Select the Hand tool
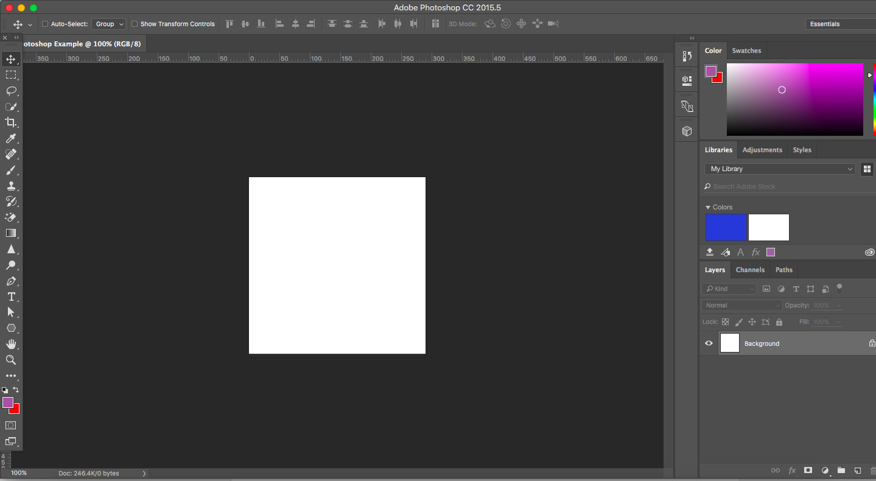 pyautogui.click(x=11, y=344)
